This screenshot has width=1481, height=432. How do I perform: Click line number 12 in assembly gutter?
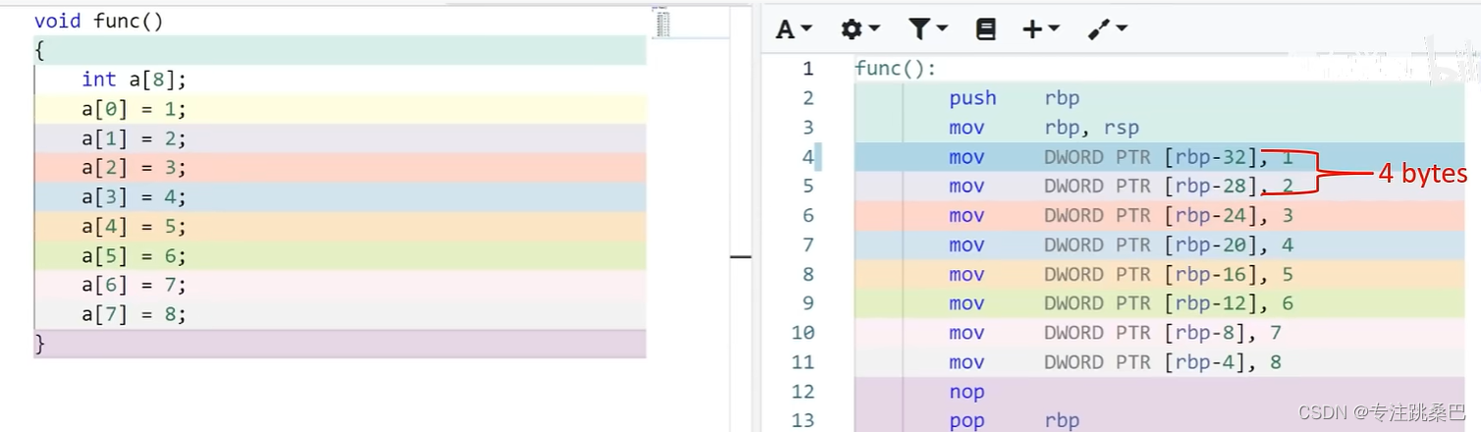(802, 392)
